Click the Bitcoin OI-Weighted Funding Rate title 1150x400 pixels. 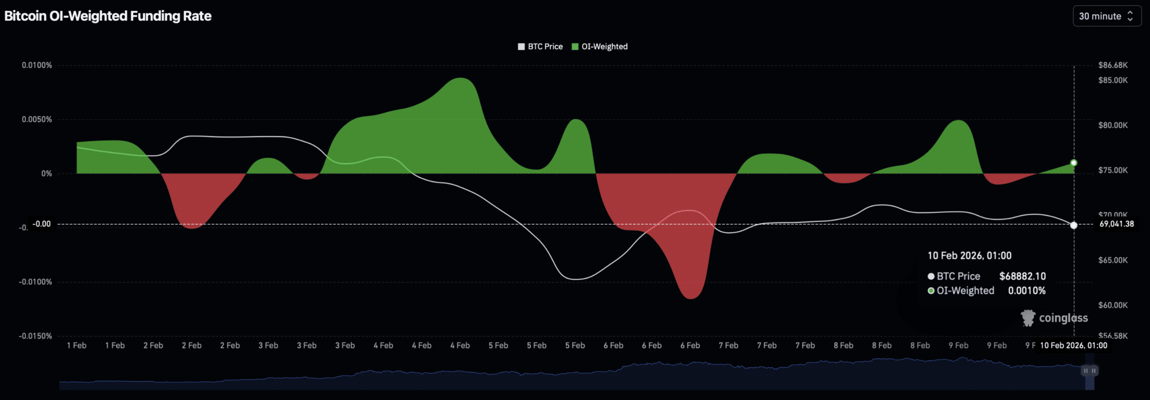(108, 16)
